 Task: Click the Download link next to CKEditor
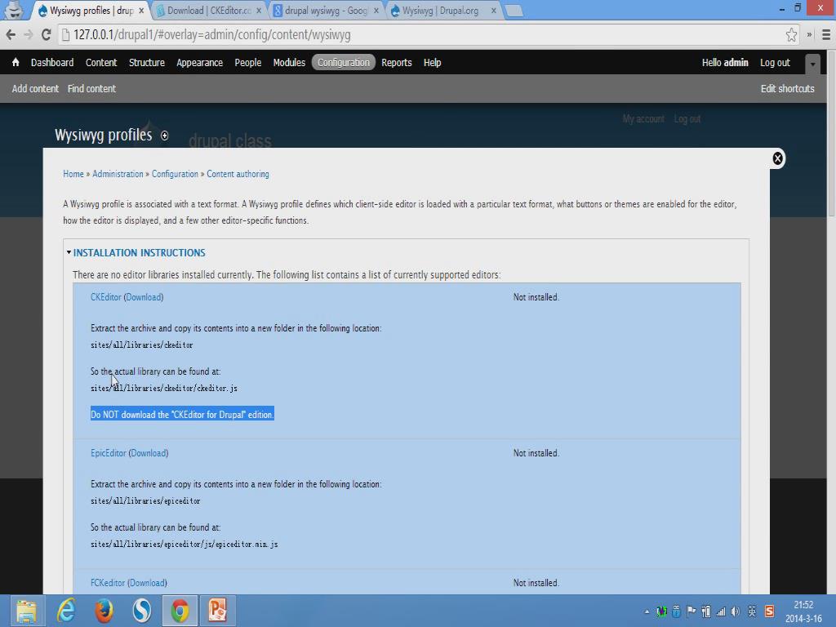(x=144, y=297)
